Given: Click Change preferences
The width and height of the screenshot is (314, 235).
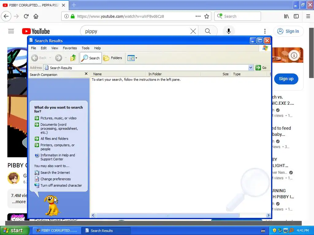Looking at the screenshot, I should (53, 179).
